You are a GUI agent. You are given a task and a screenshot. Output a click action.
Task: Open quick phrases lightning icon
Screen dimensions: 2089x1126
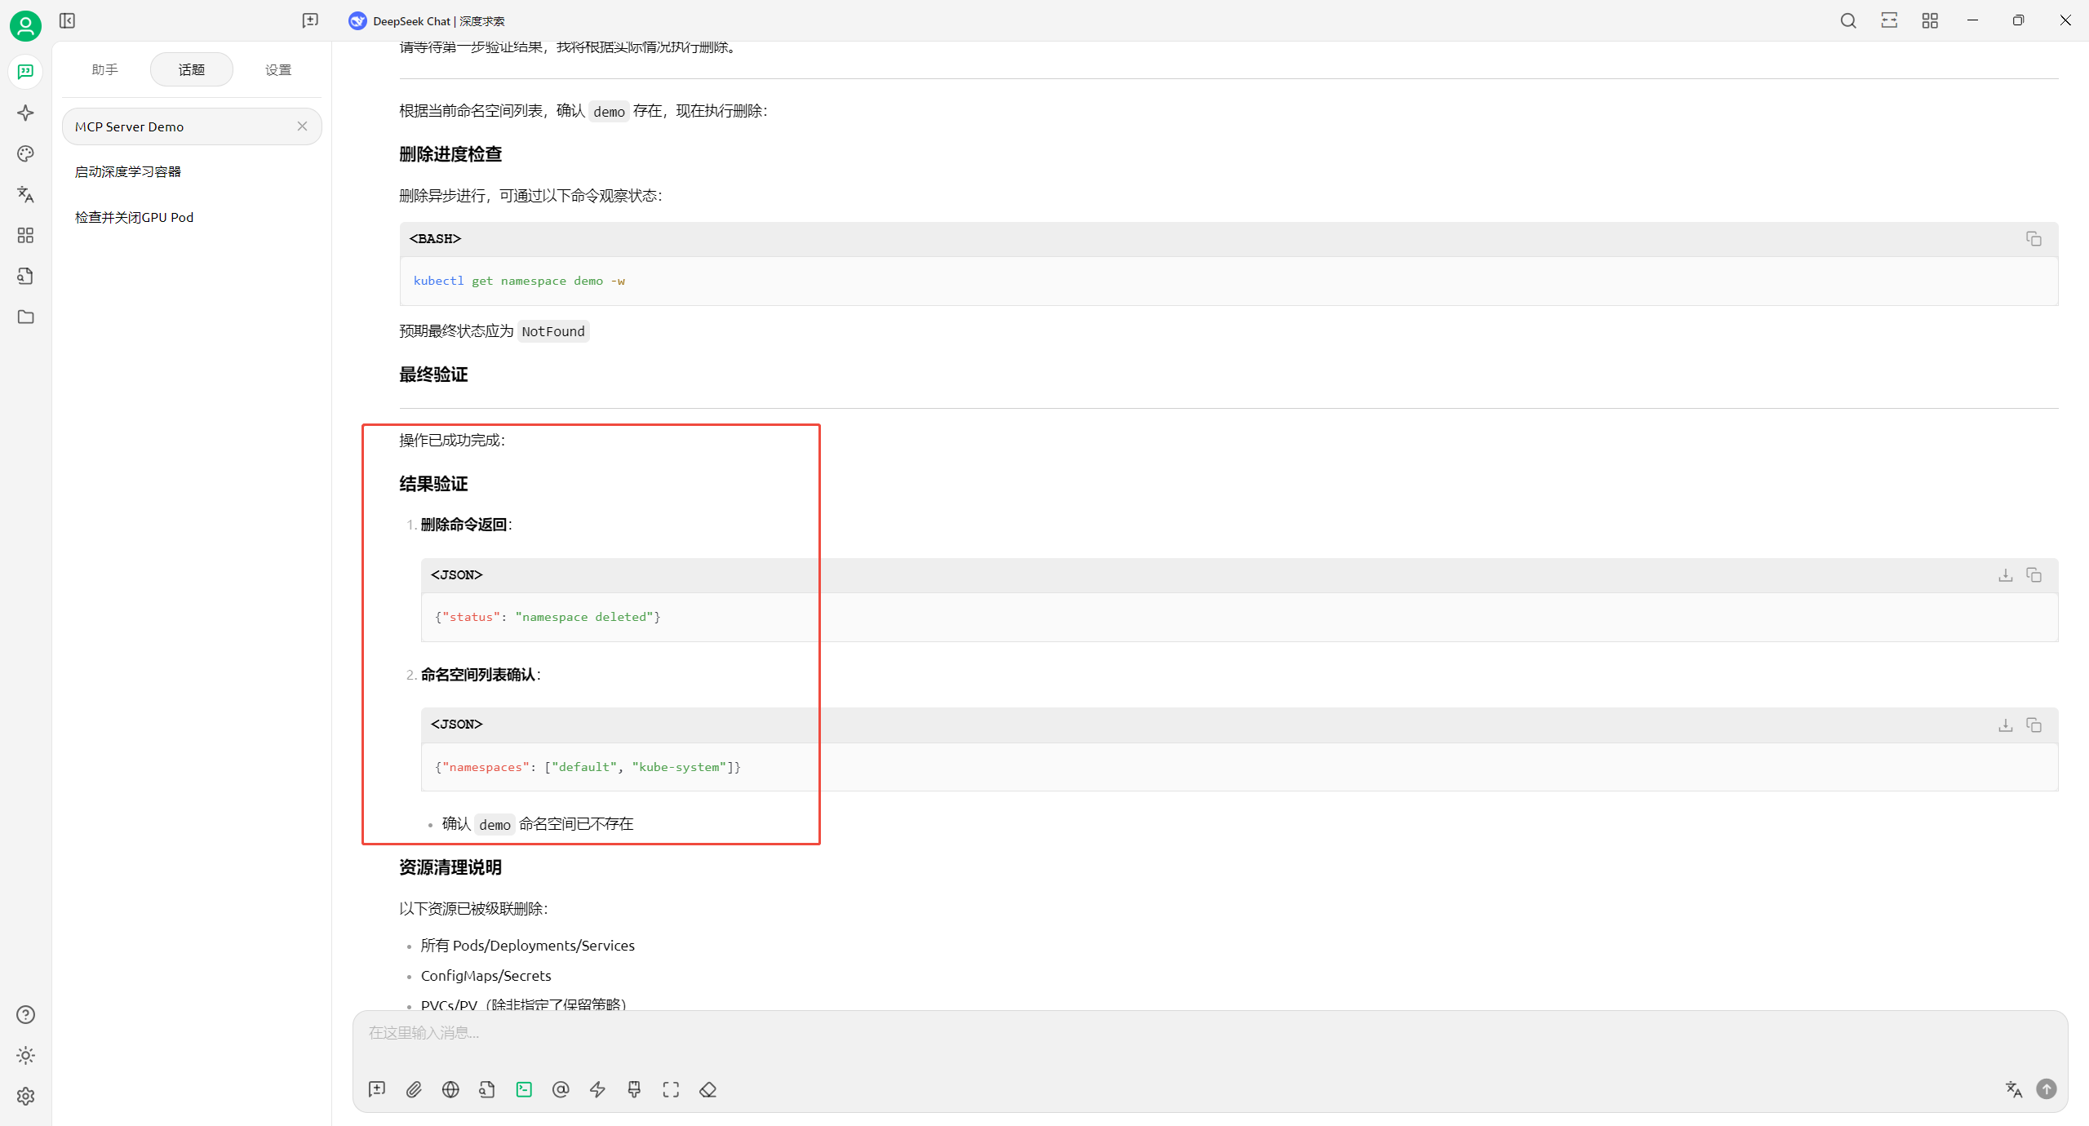[597, 1089]
